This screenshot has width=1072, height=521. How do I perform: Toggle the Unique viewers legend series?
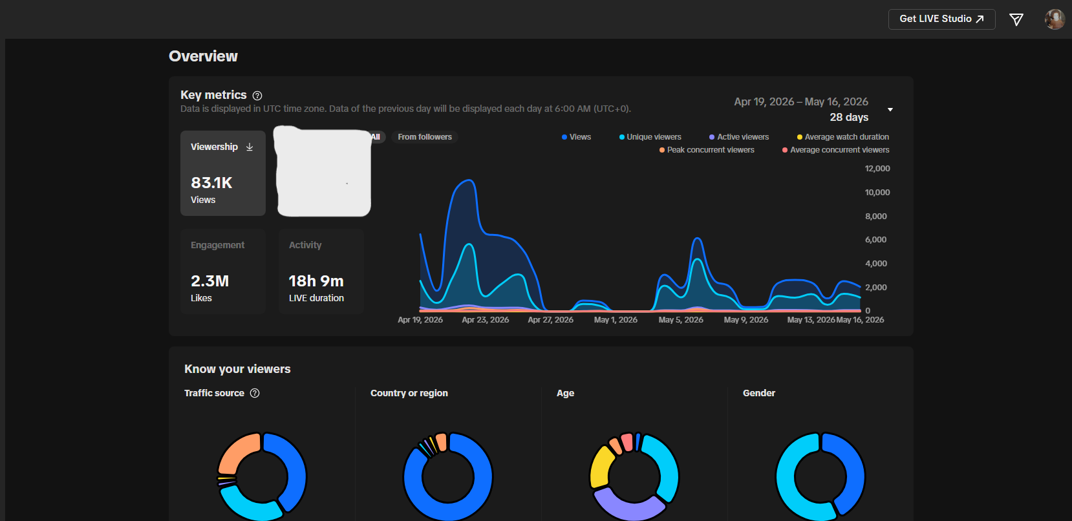tap(650, 137)
